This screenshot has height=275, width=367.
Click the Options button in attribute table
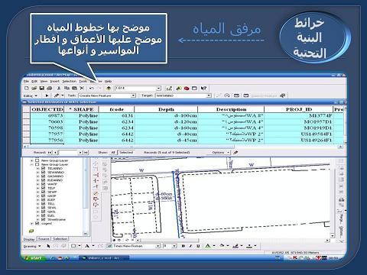(x=218, y=153)
